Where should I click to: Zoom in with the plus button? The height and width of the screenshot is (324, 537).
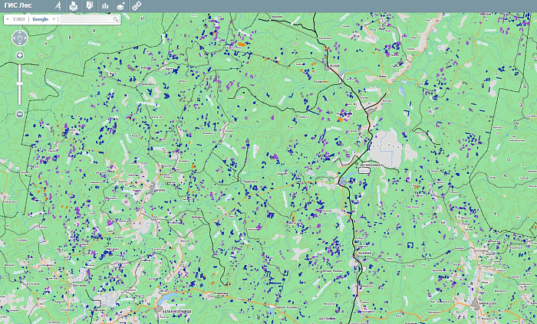pyautogui.click(x=19, y=55)
